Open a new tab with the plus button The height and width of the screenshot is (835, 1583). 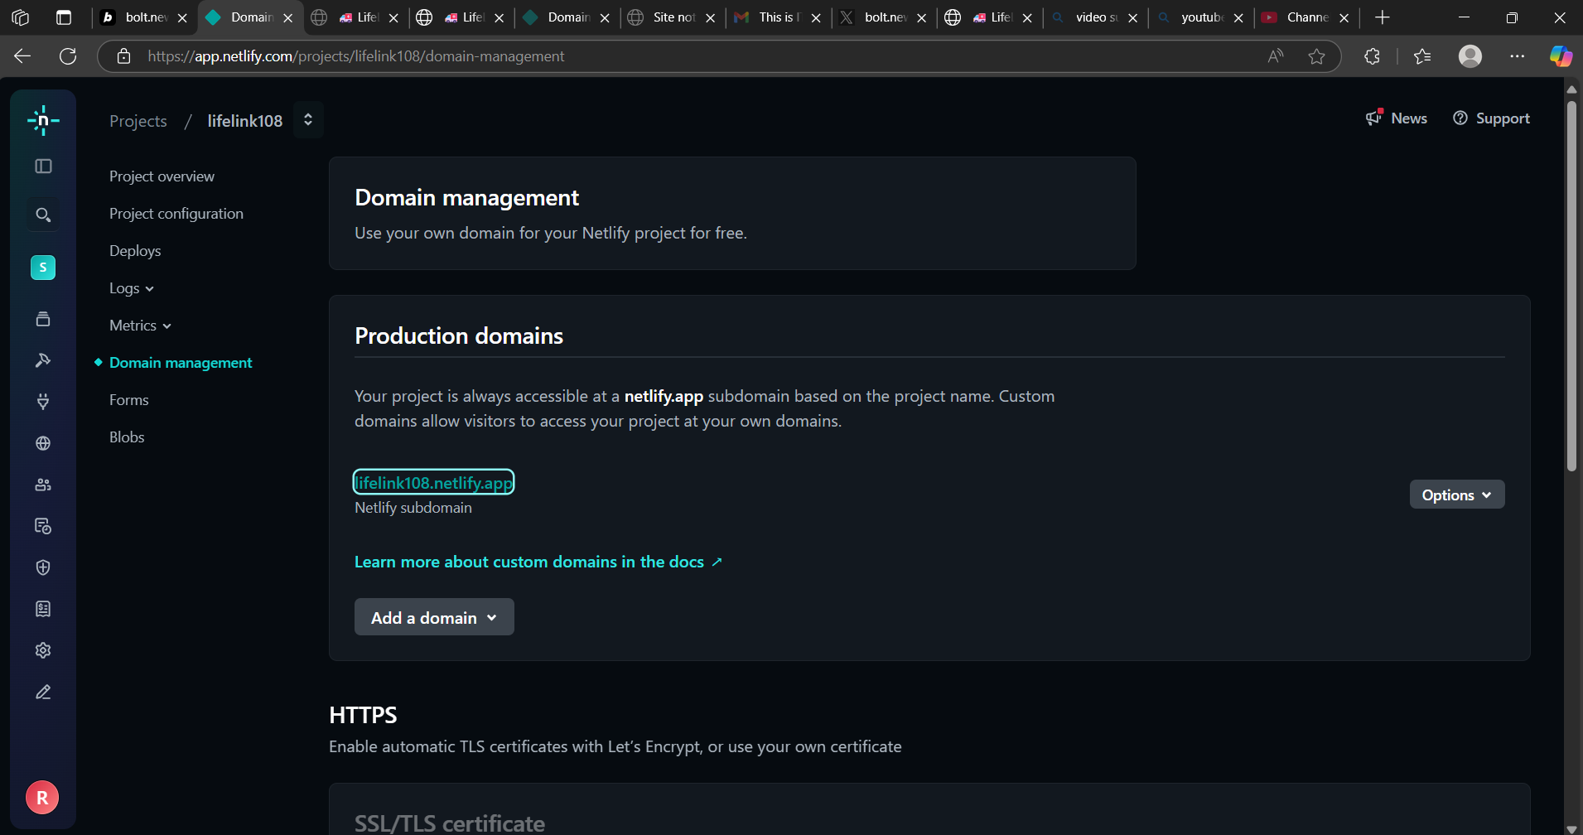click(x=1383, y=17)
